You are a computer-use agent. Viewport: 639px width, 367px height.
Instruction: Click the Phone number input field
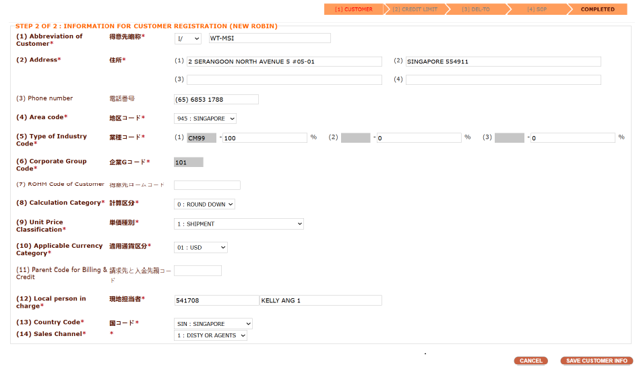pyautogui.click(x=216, y=100)
